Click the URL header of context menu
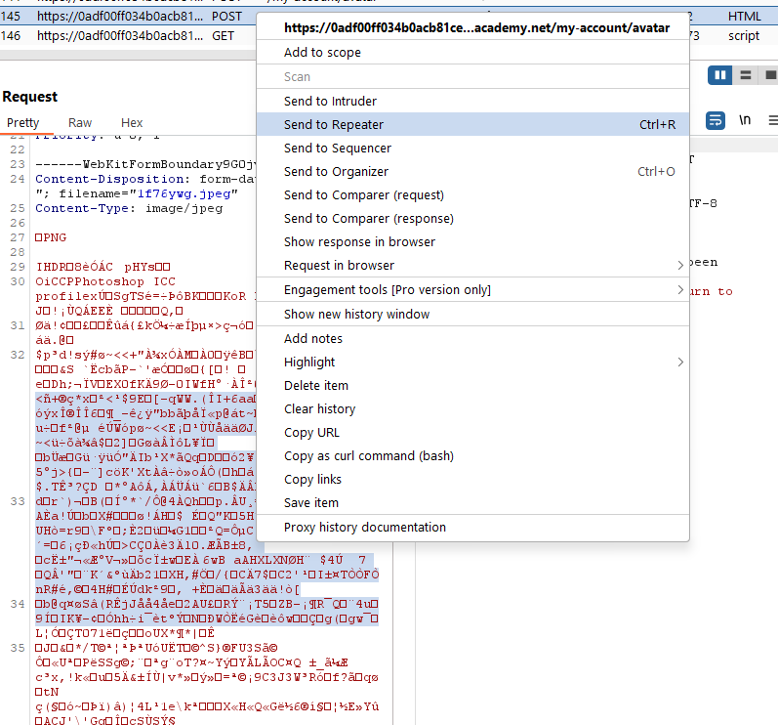 (x=476, y=27)
